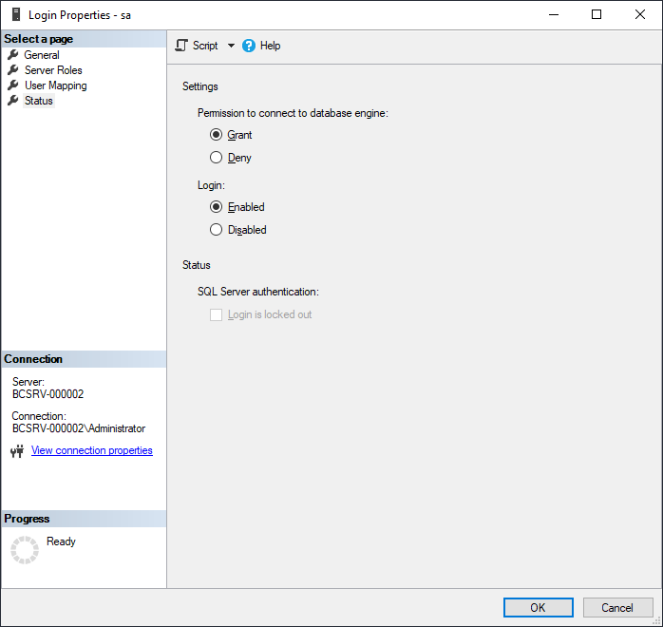The image size is (663, 627).
Task: Click the Settings group label
Action: tap(200, 86)
